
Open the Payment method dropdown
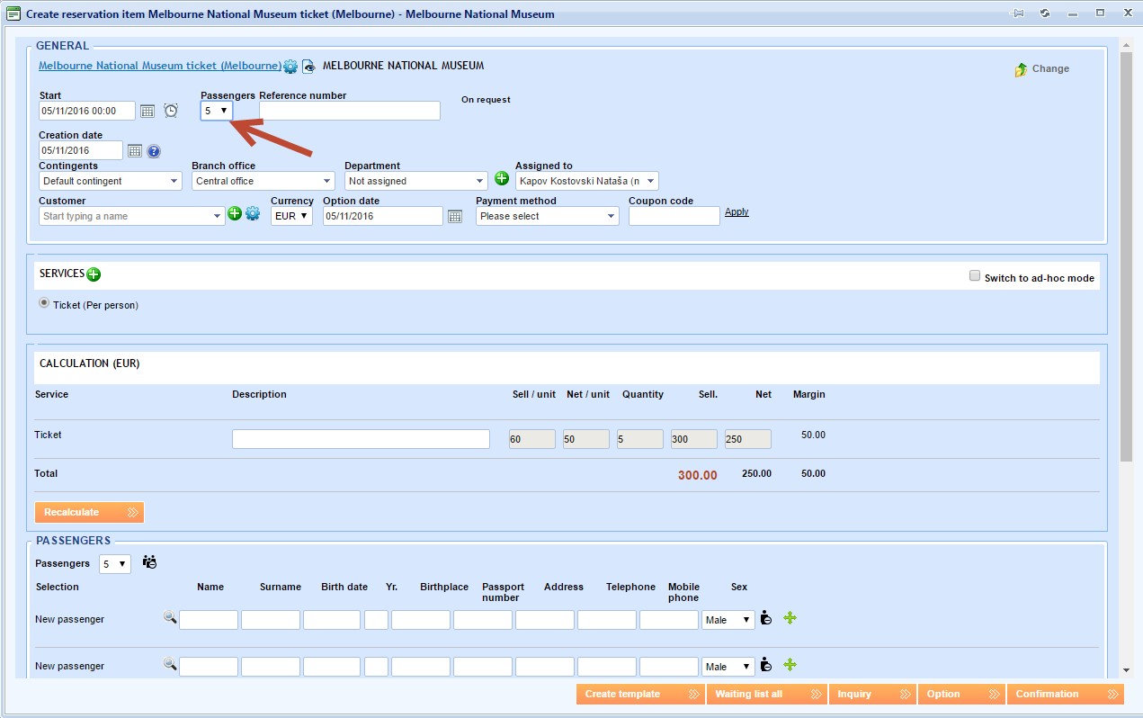tap(548, 216)
